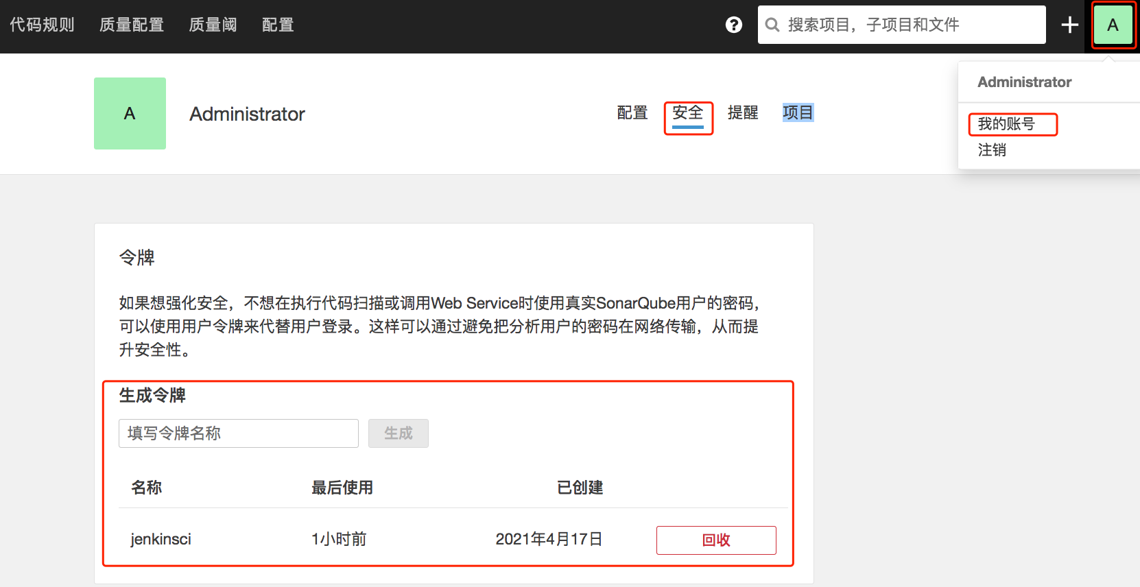
Task: Click the magnifier icon in search box
Action: tap(772, 25)
